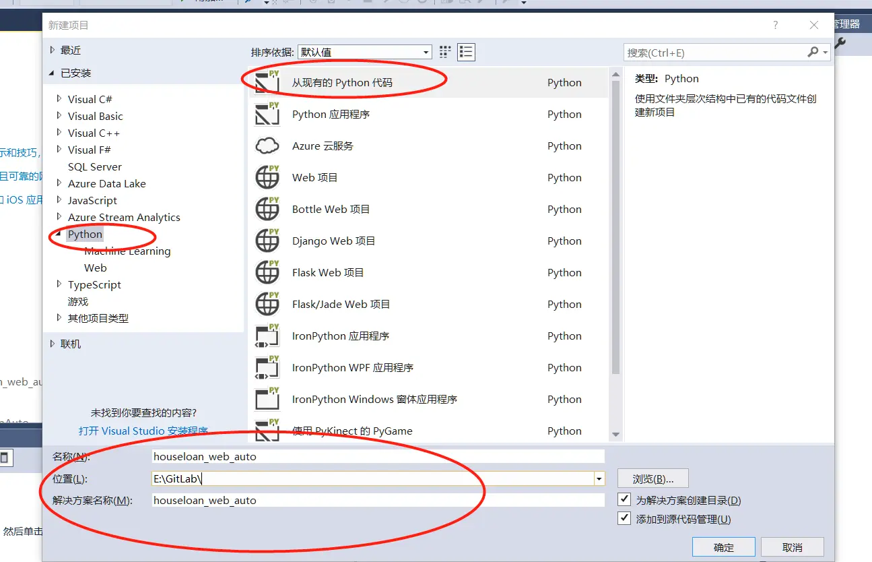Select the Python tree category
Image resolution: width=872 pixels, height=562 pixels.
85,234
